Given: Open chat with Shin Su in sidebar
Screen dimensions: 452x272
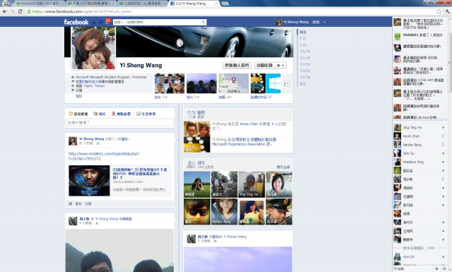Looking at the screenshot, I should tap(420, 153).
